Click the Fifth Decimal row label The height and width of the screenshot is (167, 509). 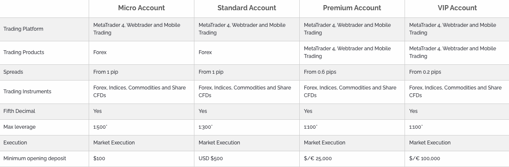tap(19, 111)
